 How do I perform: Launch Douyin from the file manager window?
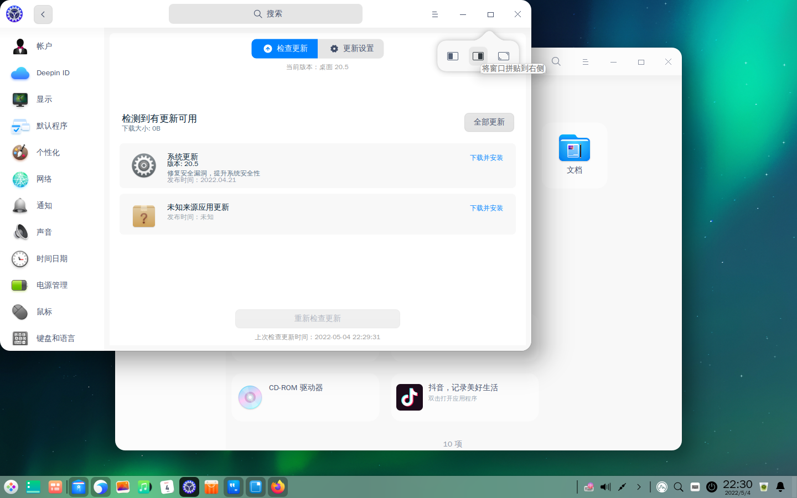[x=465, y=397]
